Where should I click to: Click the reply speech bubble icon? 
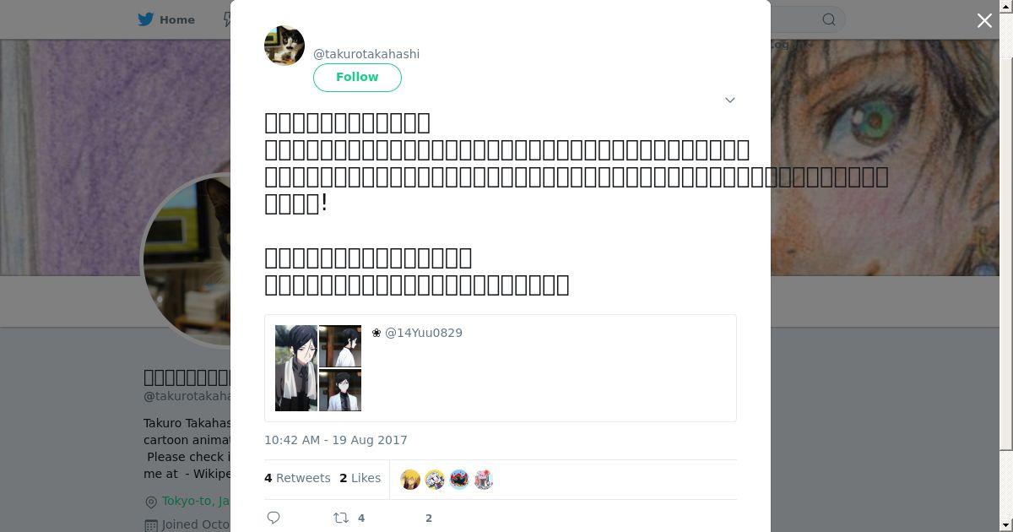pos(274,518)
